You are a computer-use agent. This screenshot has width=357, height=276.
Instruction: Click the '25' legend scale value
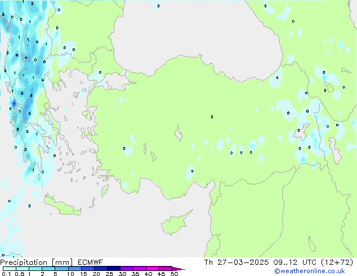tap(109, 274)
